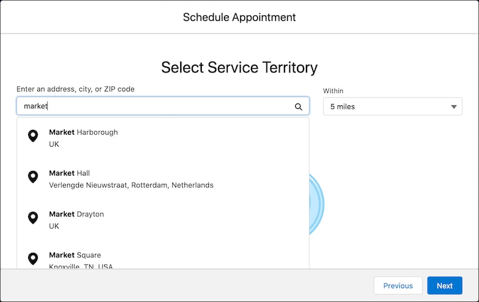Click the UK line under Market Drayton
Image resolution: width=479 pixels, height=302 pixels.
click(54, 226)
